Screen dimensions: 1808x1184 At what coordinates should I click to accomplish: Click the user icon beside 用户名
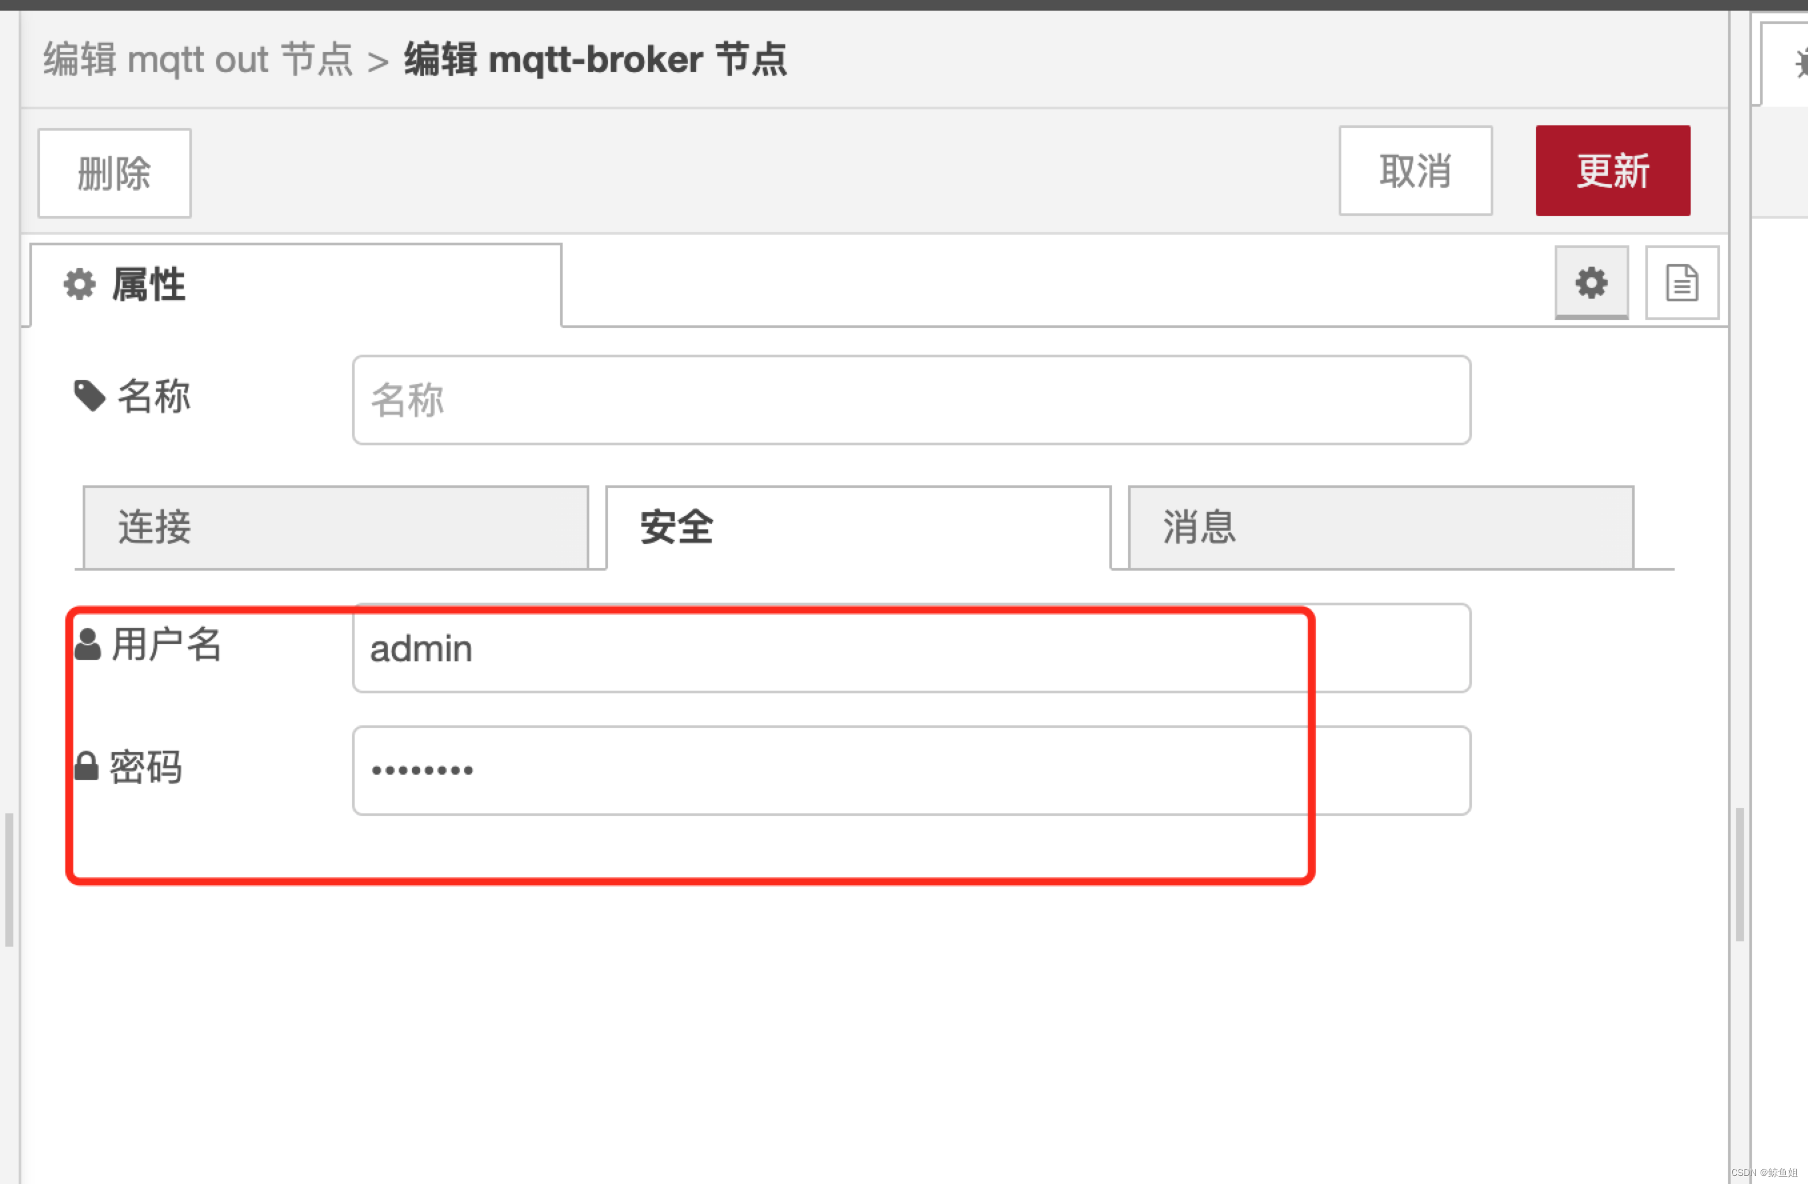(x=87, y=645)
